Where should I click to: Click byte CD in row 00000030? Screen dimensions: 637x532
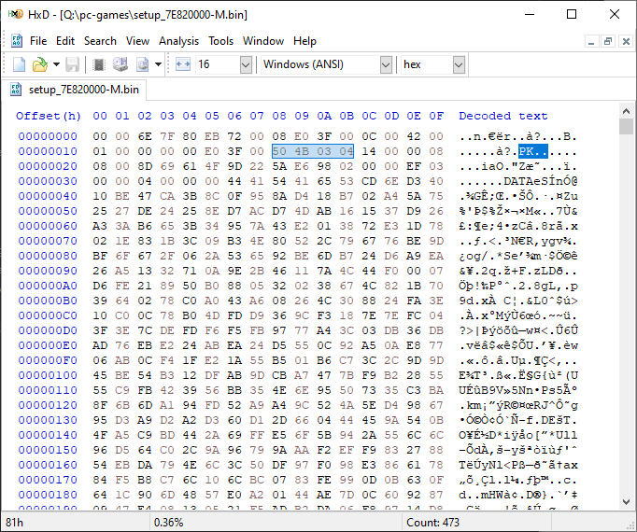(369, 181)
